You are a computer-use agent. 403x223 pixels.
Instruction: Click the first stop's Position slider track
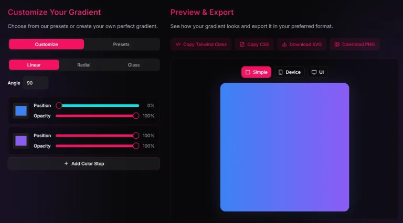point(99,106)
